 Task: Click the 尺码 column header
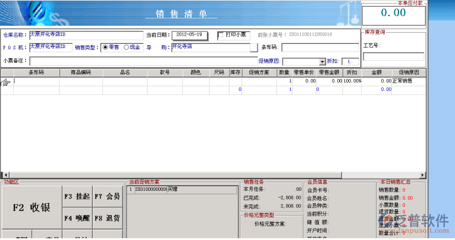tap(219, 72)
